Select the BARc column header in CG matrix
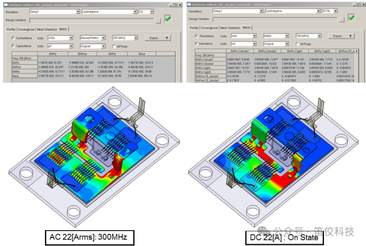Image resolution: width=366 pixels, height=246 pixels. 53,54
